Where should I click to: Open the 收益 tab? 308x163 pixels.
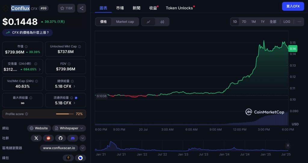click(x=153, y=8)
